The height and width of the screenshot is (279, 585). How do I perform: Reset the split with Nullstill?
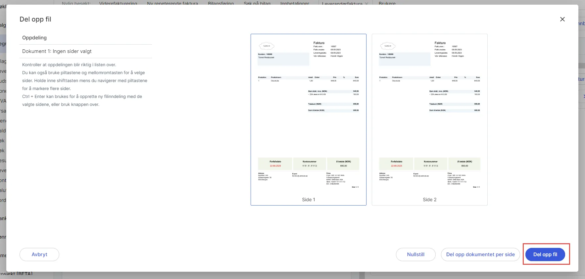[416, 255]
